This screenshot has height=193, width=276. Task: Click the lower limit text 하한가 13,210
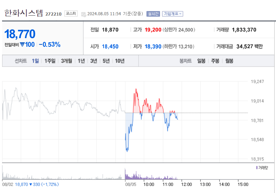click(x=178, y=46)
